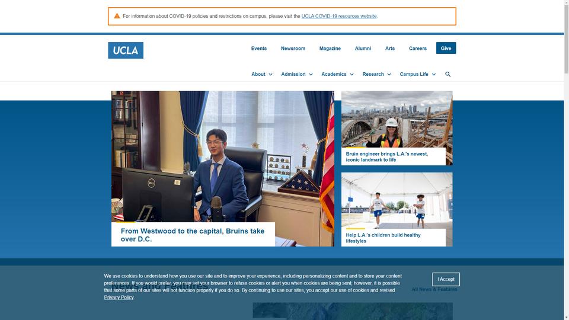The height and width of the screenshot is (320, 569).
Task: Open the Careers link
Action: tap(418, 48)
